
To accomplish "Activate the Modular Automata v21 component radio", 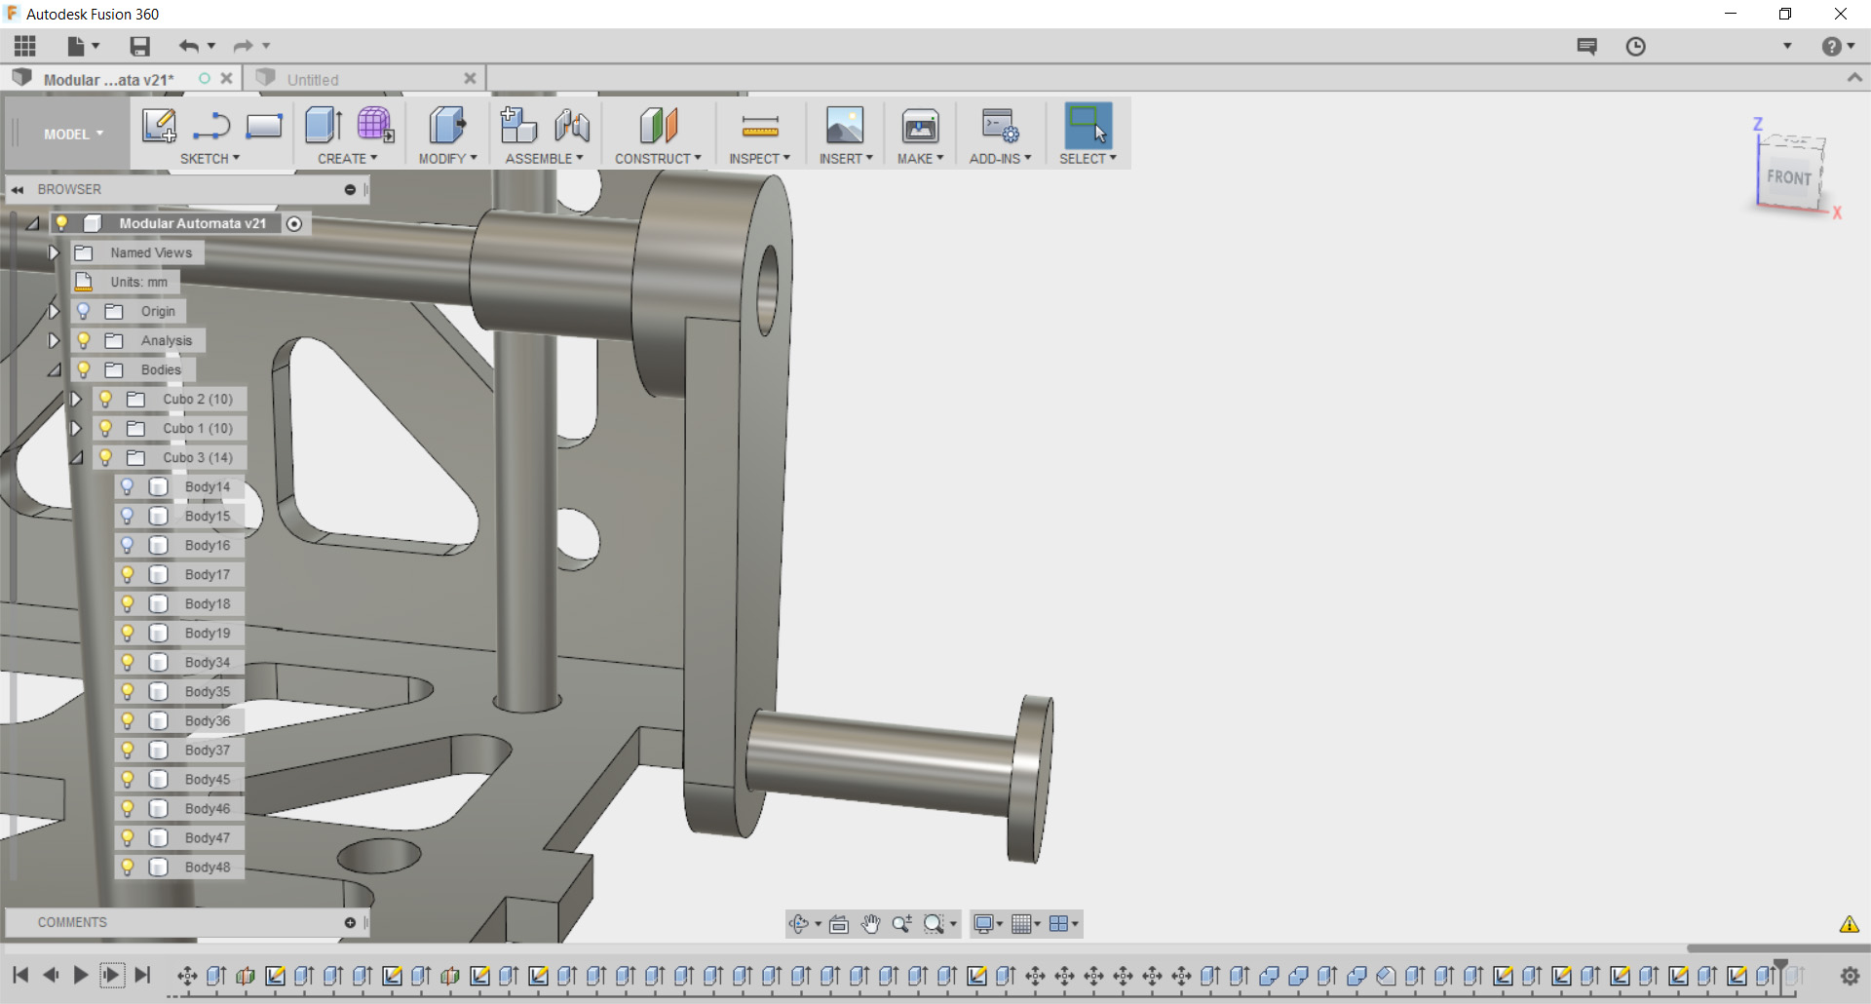I will (294, 223).
